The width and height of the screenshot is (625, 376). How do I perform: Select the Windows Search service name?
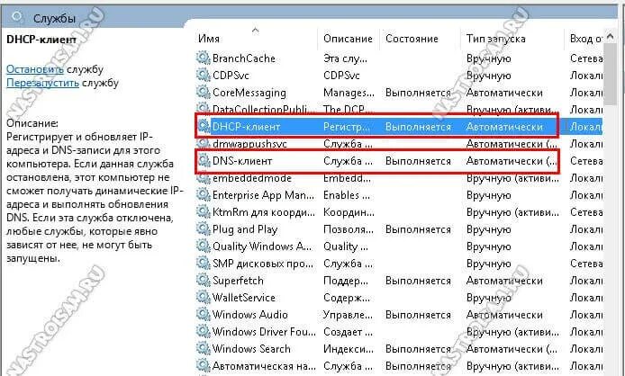pyautogui.click(x=251, y=349)
